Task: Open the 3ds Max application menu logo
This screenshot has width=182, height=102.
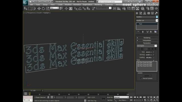Action: (25, 3)
